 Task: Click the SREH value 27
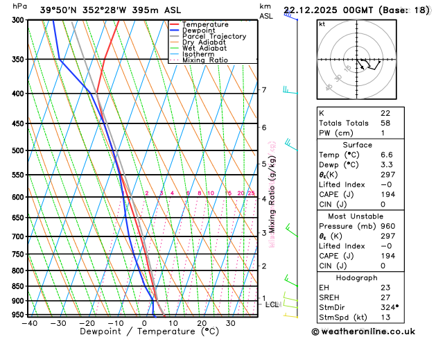[x=385, y=297]
